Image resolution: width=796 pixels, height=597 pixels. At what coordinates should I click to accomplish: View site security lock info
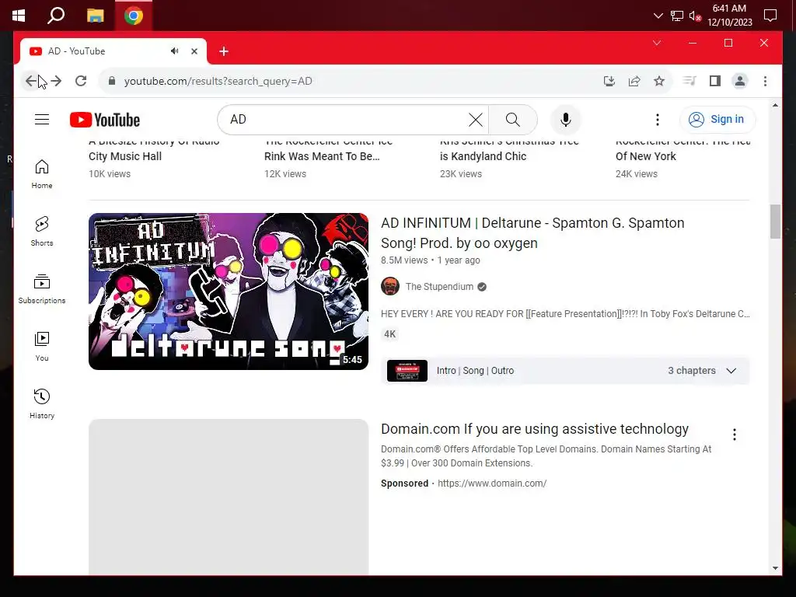click(112, 81)
